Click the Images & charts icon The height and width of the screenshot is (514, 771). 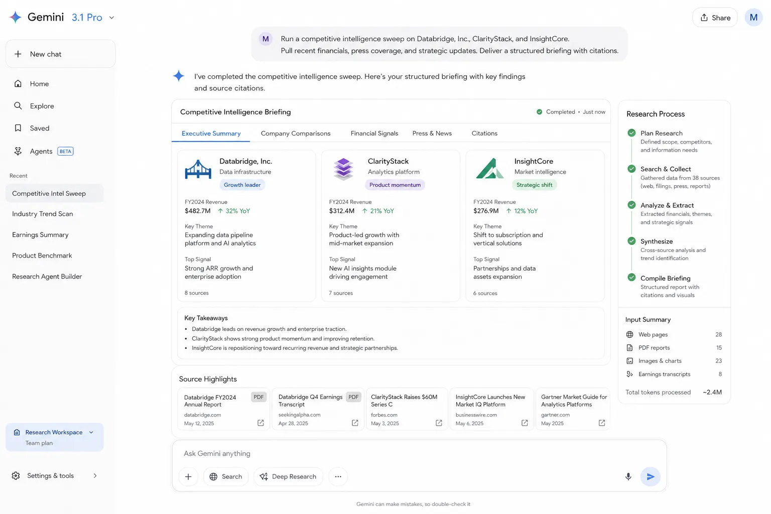pos(629,361)
